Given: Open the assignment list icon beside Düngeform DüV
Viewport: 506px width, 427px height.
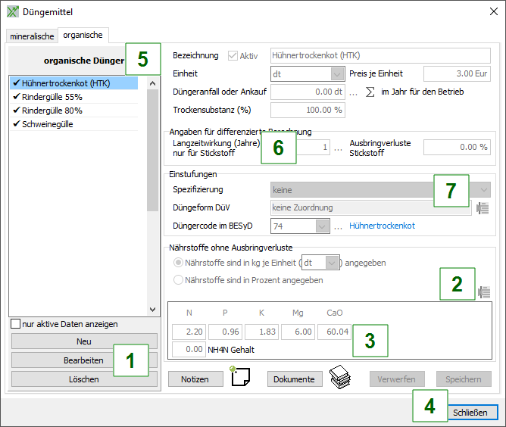Looking at the screenshot, I should 483,209.
